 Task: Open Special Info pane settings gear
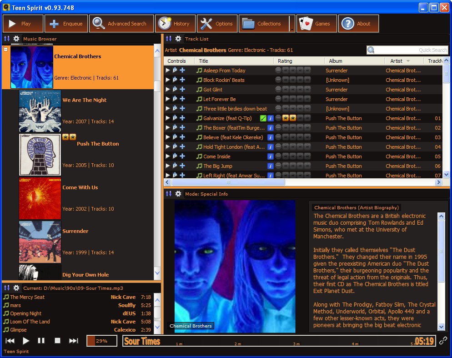178,194
